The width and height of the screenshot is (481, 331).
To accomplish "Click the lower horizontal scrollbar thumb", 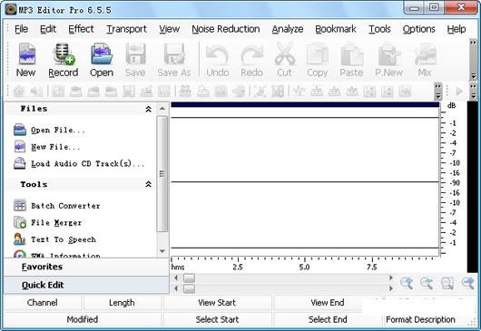I will (189, 288).
